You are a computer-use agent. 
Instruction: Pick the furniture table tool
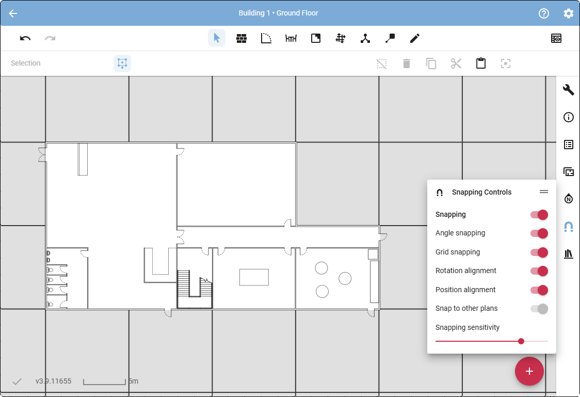point(291,38)
